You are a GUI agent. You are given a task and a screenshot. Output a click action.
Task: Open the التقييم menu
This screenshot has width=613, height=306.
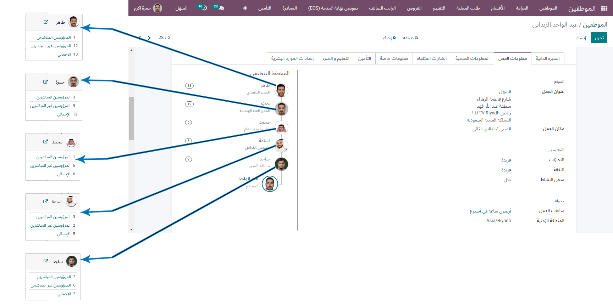click(x=439, y=8)
